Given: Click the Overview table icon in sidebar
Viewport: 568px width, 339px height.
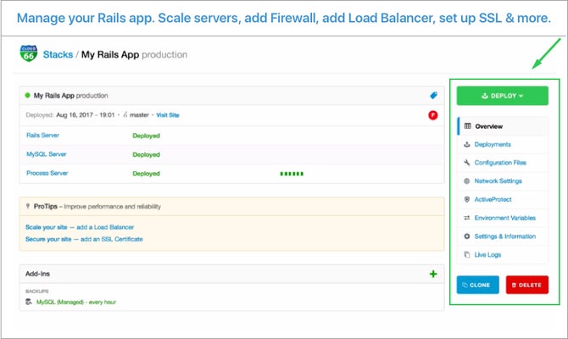Looking at the screenshot, I should click(x=468, y=126).
